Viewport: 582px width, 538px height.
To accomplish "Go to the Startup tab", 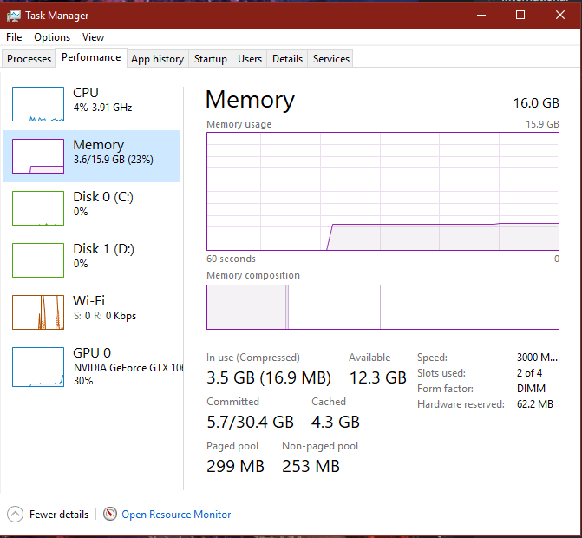I will pyautogui.click(x=211, y=59).
